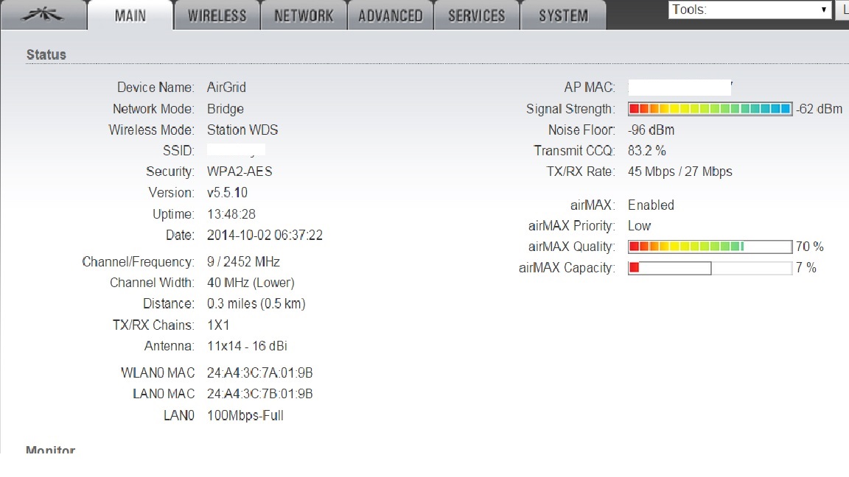Go to the ADVANCED tab
This screenshot has height=477, width=849.
click(391, 15)
